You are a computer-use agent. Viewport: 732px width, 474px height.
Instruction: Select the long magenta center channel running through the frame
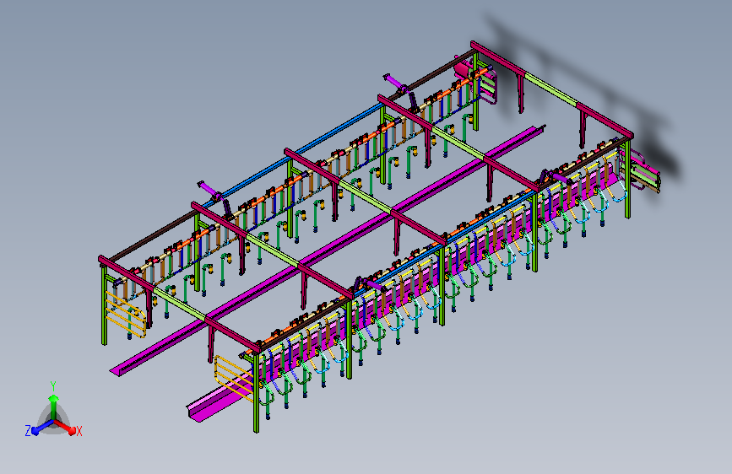tap(327, 250)
